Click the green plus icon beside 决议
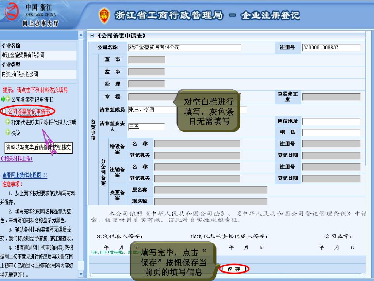This screenshot has height=281, width=374. (x=8, y=132)
